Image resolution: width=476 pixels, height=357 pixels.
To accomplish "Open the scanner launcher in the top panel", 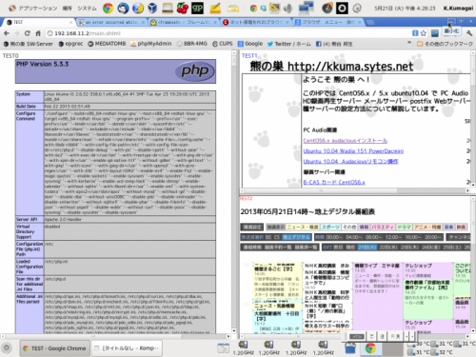I will pyautogui.click(x=168, y=8).
